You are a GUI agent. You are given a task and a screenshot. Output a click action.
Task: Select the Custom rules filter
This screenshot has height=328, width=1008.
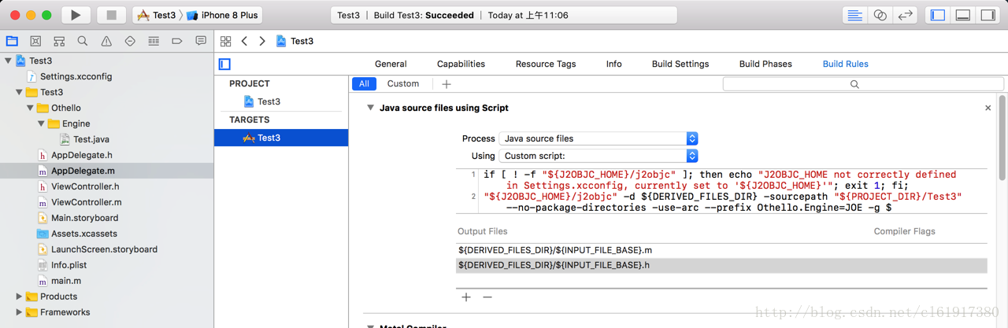(x=403, y=83)
